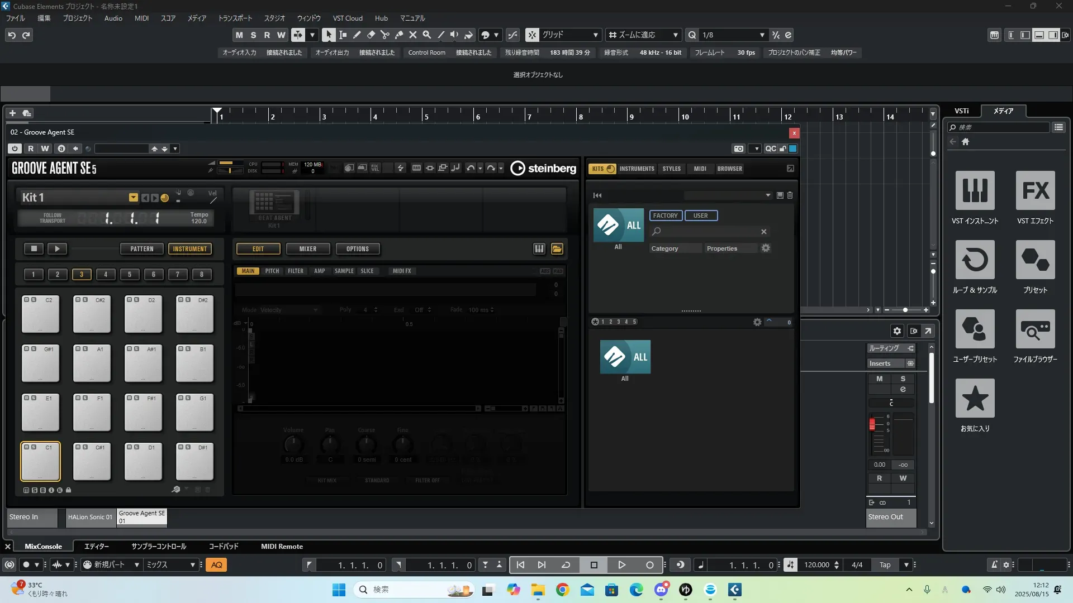Click the Add Track plus icon
Image resolution: width=1073 pixels, height=603 pixels.
click(x=12, y=113)
